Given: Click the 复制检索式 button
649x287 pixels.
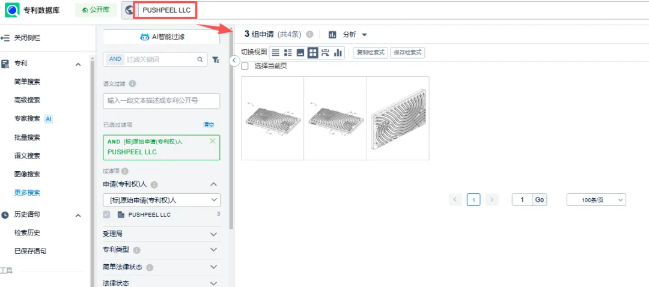Looking at the screenshot, I should [370, 52].
